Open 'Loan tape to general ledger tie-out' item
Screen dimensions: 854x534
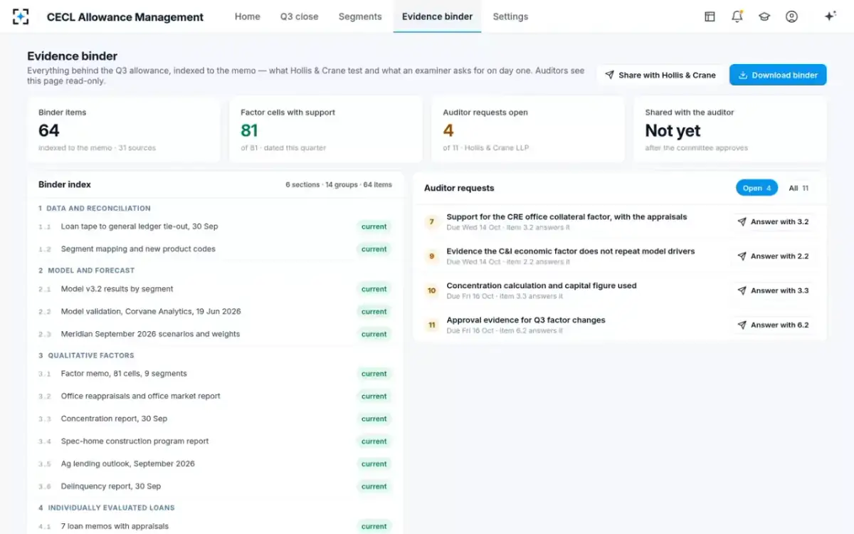[215, 226]
